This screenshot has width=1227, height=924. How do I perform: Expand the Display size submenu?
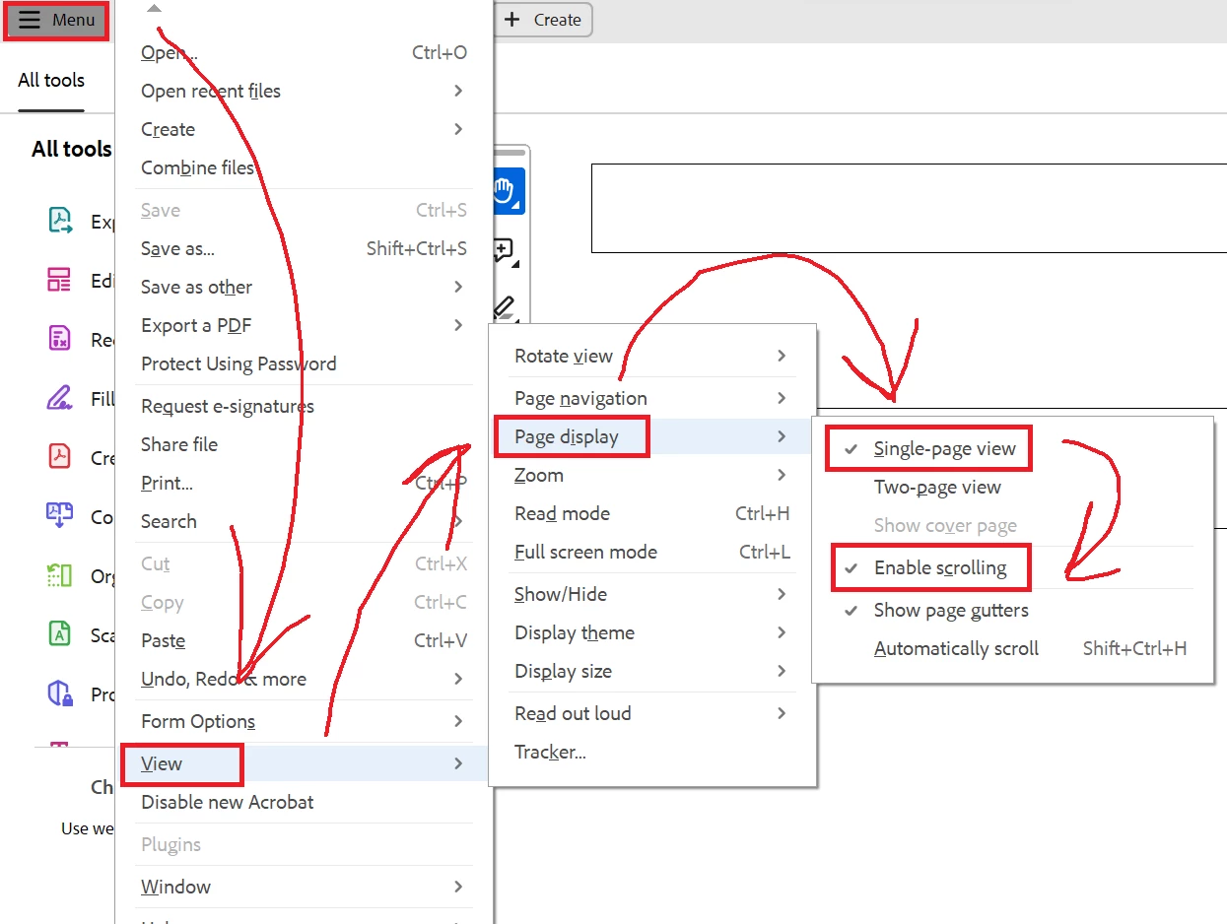pos(652,671)
